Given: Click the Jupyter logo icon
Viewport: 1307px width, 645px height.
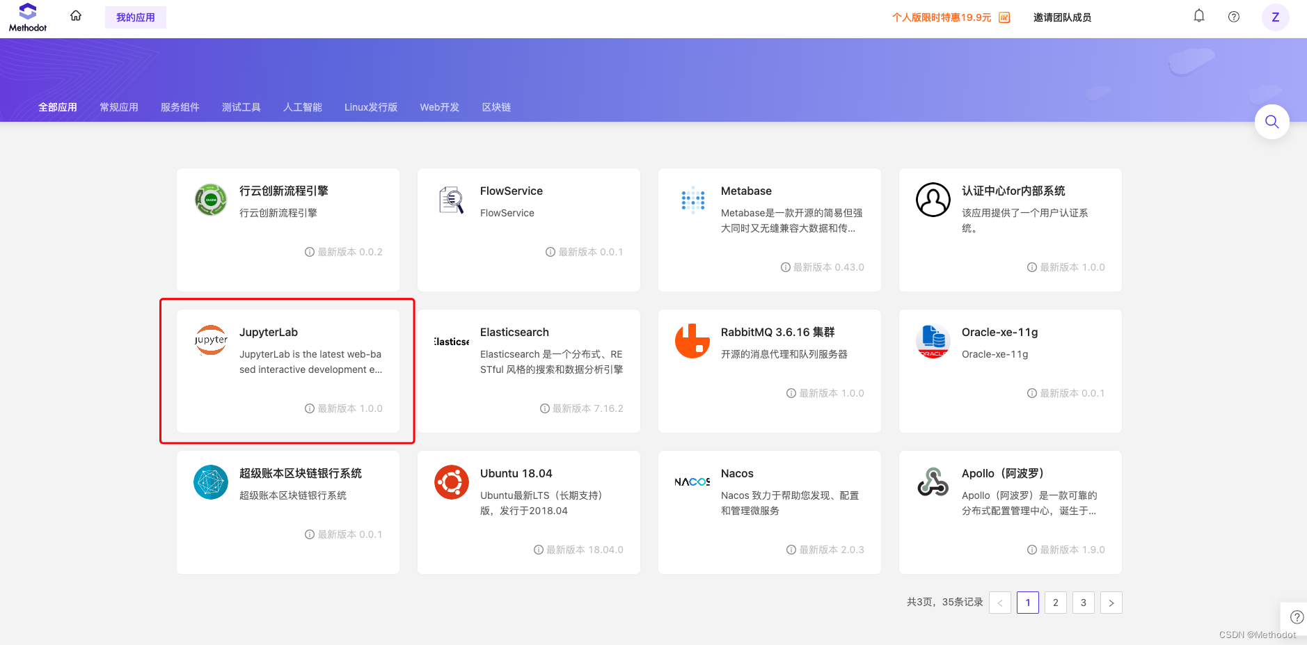Looking at the screenshot, I should [x=211, y=341].
